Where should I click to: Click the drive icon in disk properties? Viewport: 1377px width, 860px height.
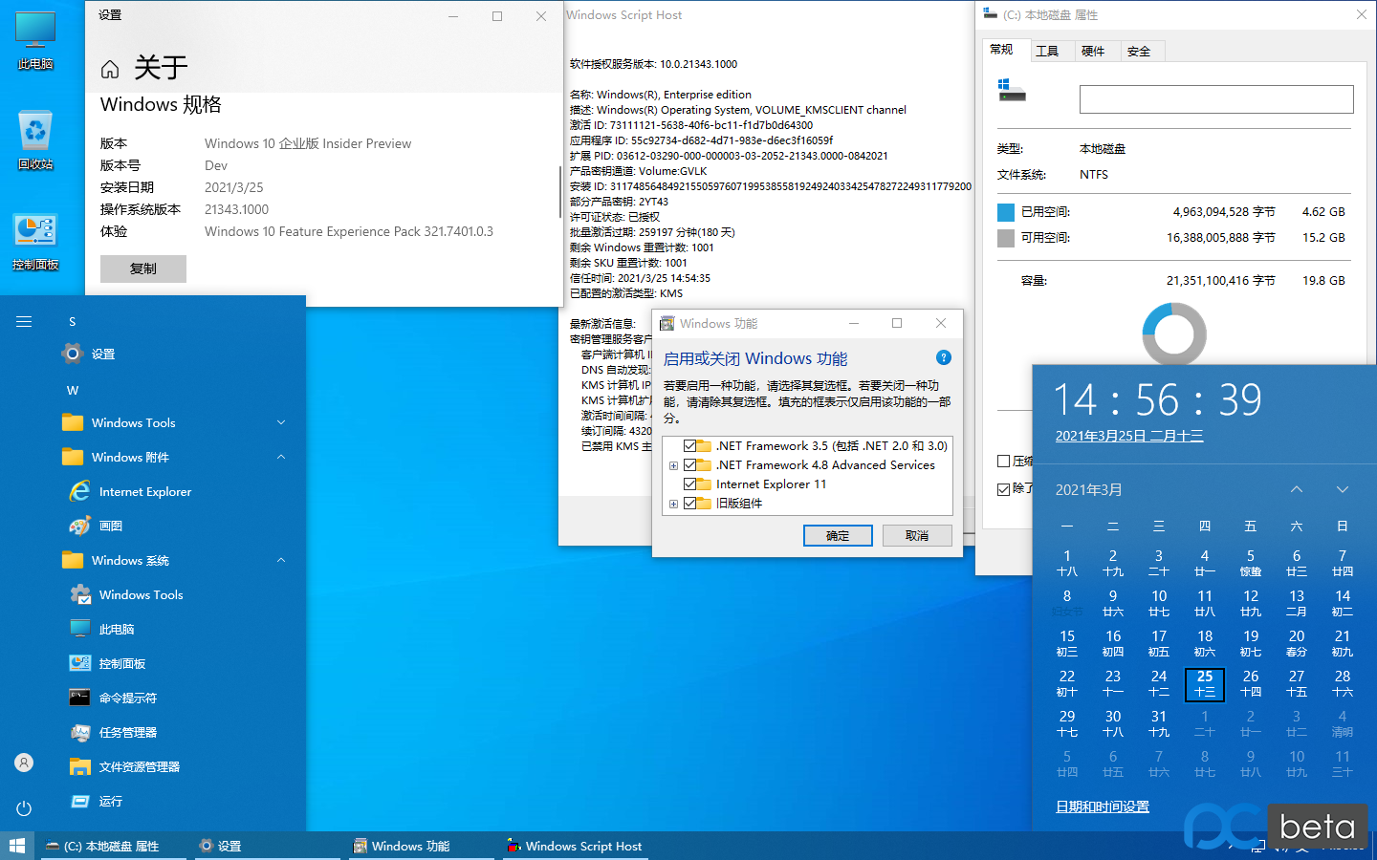click(x=1012, y=91)
